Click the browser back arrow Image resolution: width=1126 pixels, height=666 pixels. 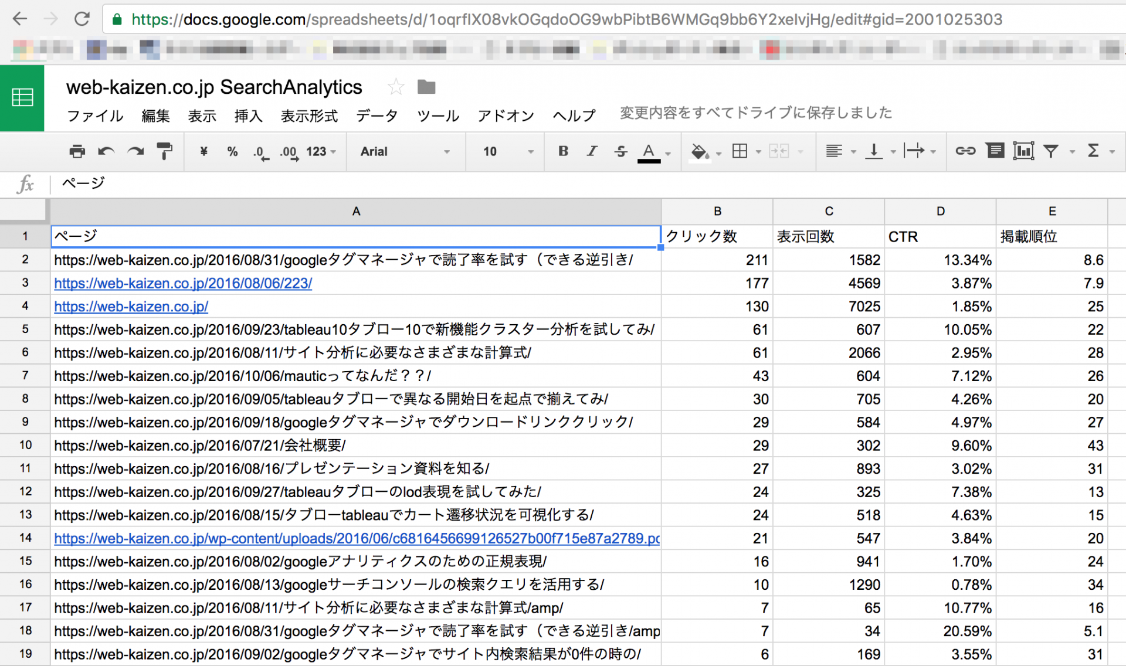click(20, 19)
